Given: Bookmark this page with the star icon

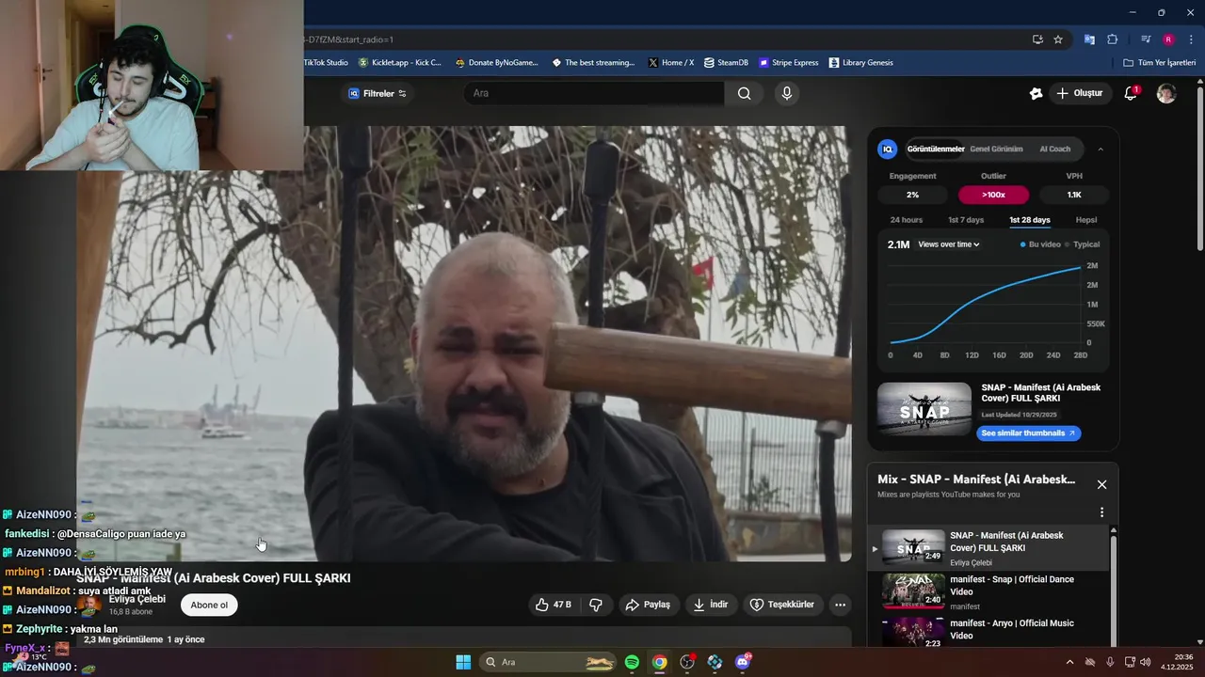Looking at the screenshot, I should pyautogui.click(x=1058, y=39).
